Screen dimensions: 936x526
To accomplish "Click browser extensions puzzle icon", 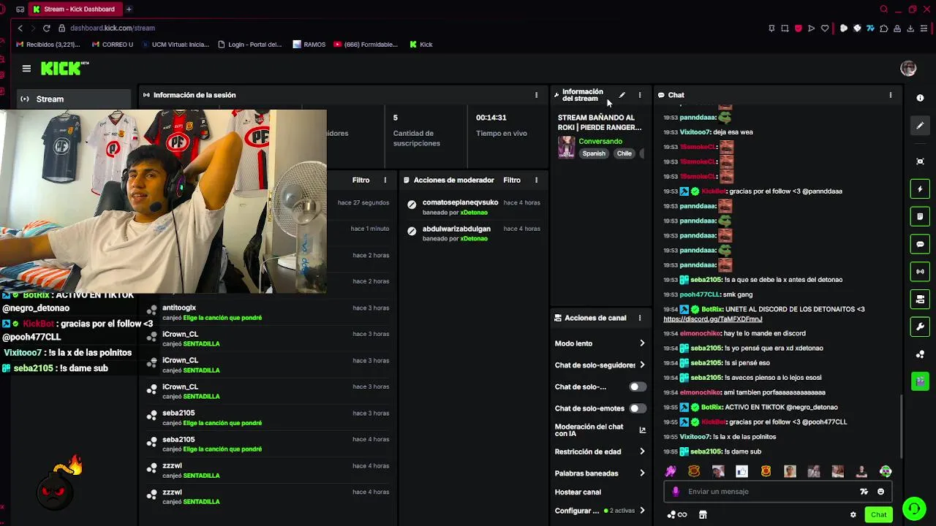I will tap(883, 28).
